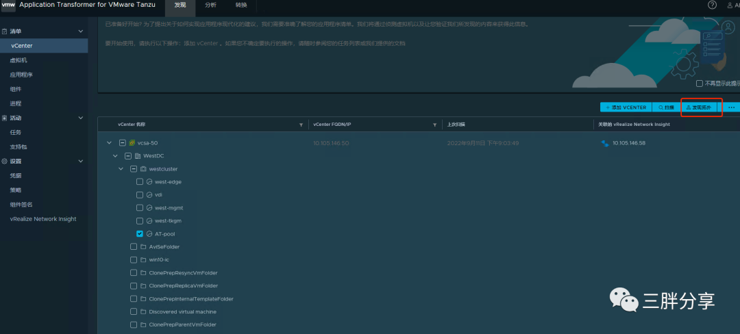Check the AviSeFolder checkbox
Image resolution: width=740 pixels, height=334 pixels.
[134, 247]
